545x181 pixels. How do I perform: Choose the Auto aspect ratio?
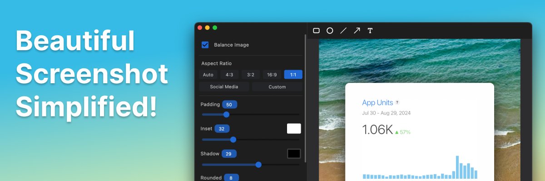208,75
